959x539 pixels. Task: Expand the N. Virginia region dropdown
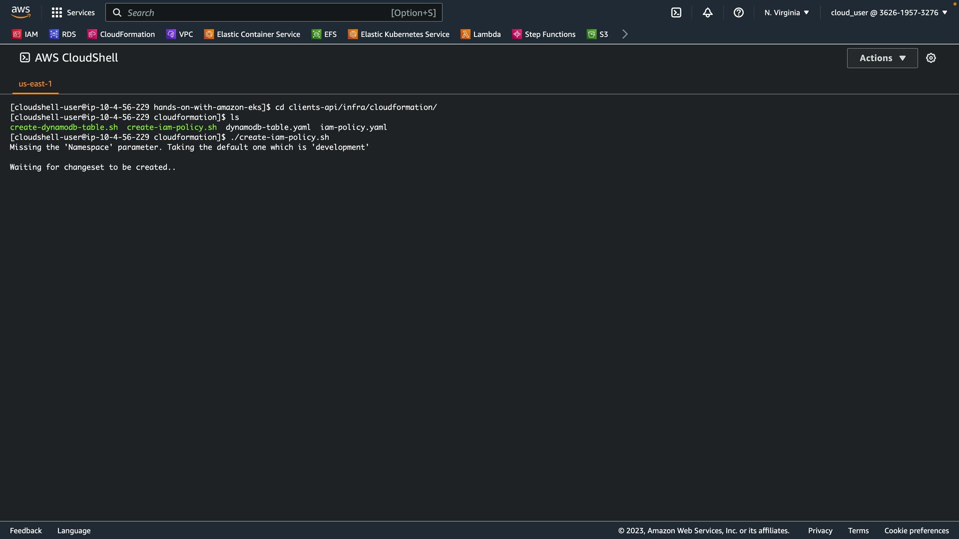(786, 12)
